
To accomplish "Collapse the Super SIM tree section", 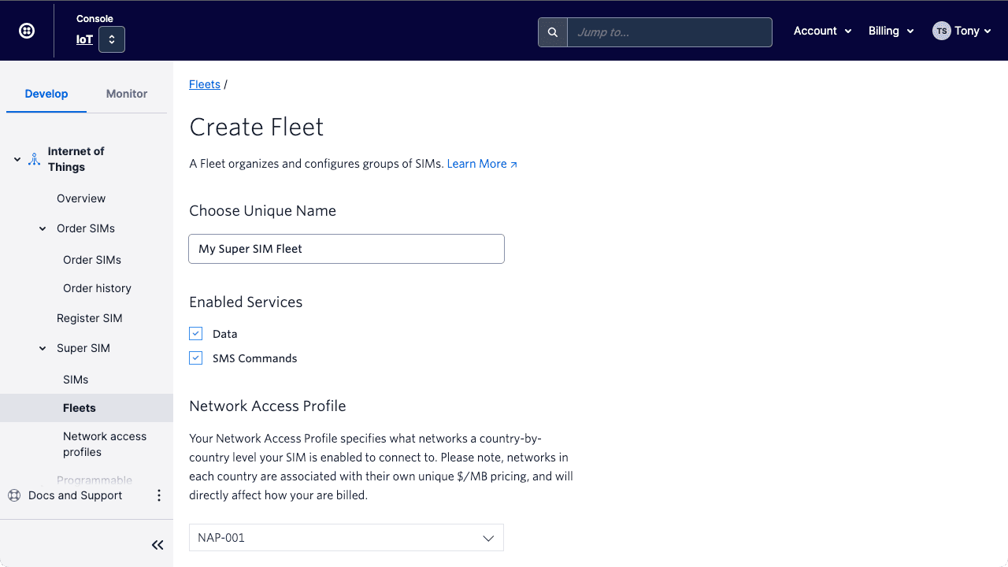I will (43, 349).
